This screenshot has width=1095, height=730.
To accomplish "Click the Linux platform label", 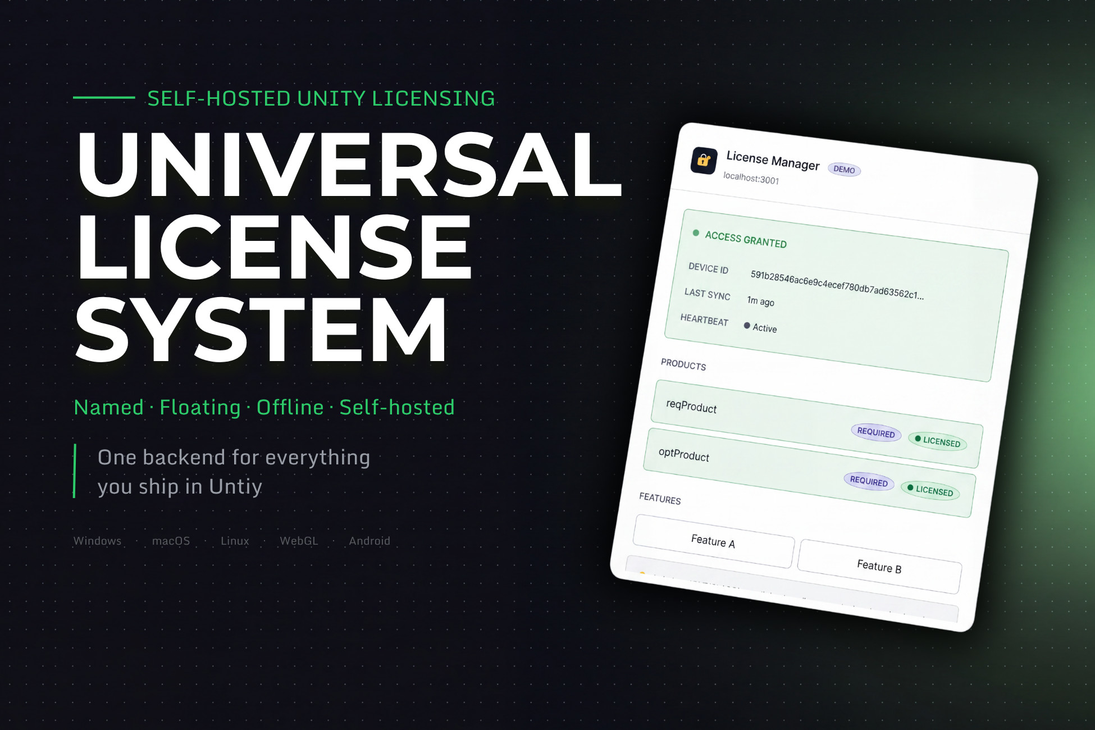I will coord(235,541).
